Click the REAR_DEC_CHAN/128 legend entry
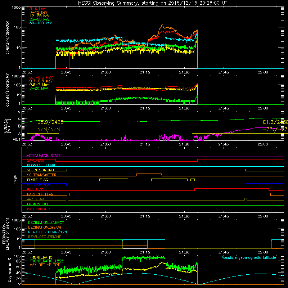Screen dimensions: 288x288 click(48, 232)
